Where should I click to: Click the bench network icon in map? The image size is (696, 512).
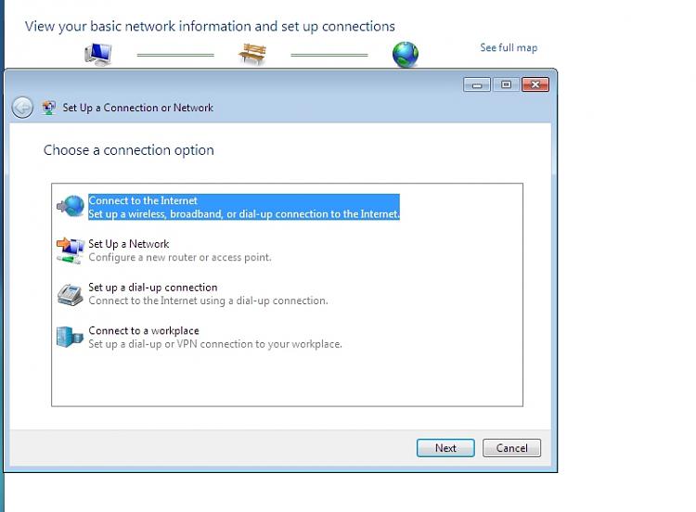252,54
